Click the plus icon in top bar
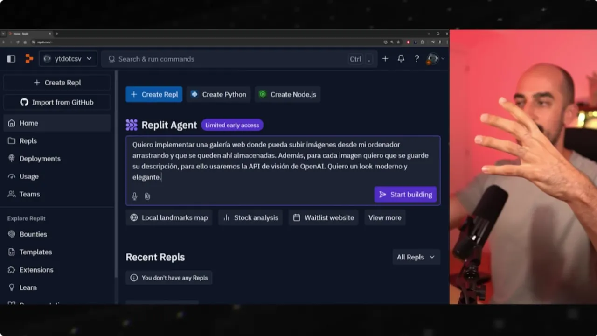 [385, 59]
